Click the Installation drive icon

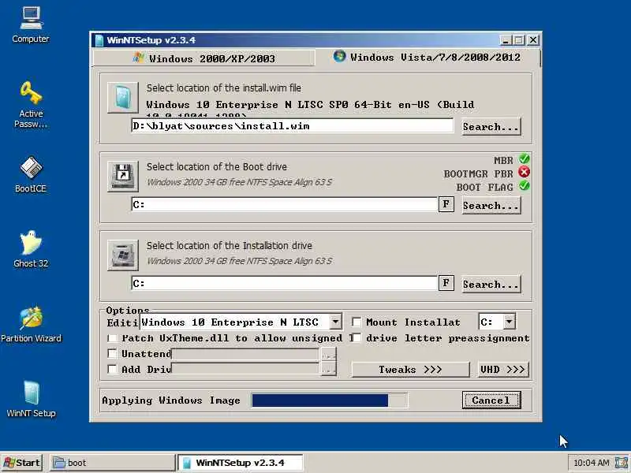tap(123, 255)
